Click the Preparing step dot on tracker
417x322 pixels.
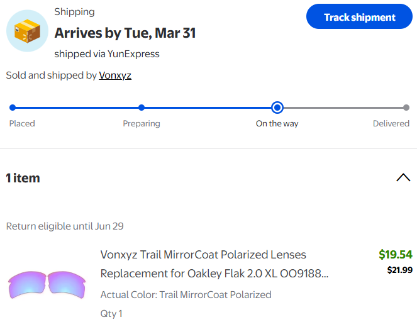tap(142, 108)
